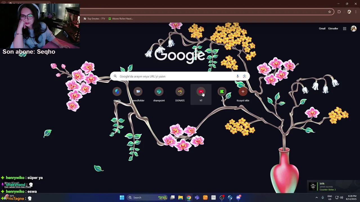Image resolution: width=360 pixels, height=202 pixels.
Task: Open the stosify shortcut tile
Action: click(117, 94)
